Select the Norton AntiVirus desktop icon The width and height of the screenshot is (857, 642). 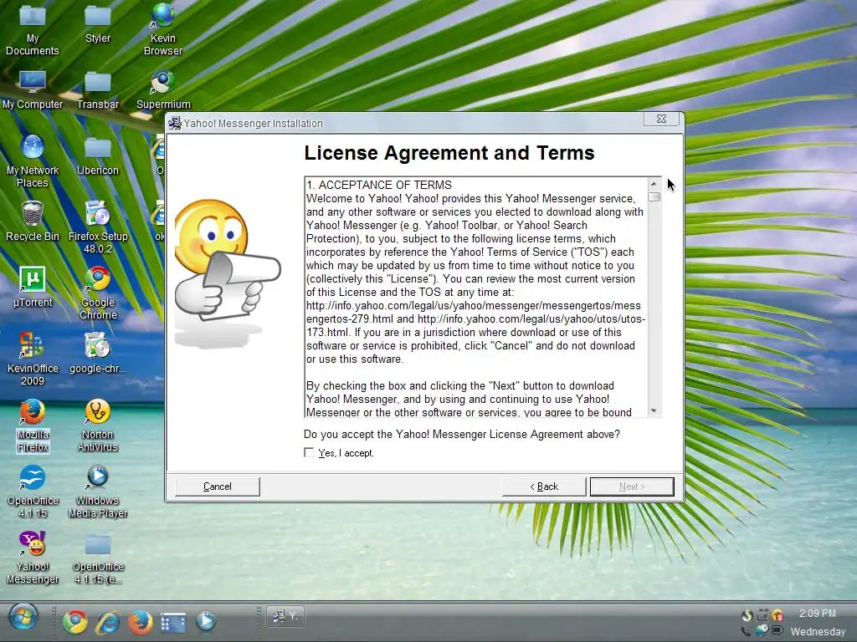tap(98, 425)
